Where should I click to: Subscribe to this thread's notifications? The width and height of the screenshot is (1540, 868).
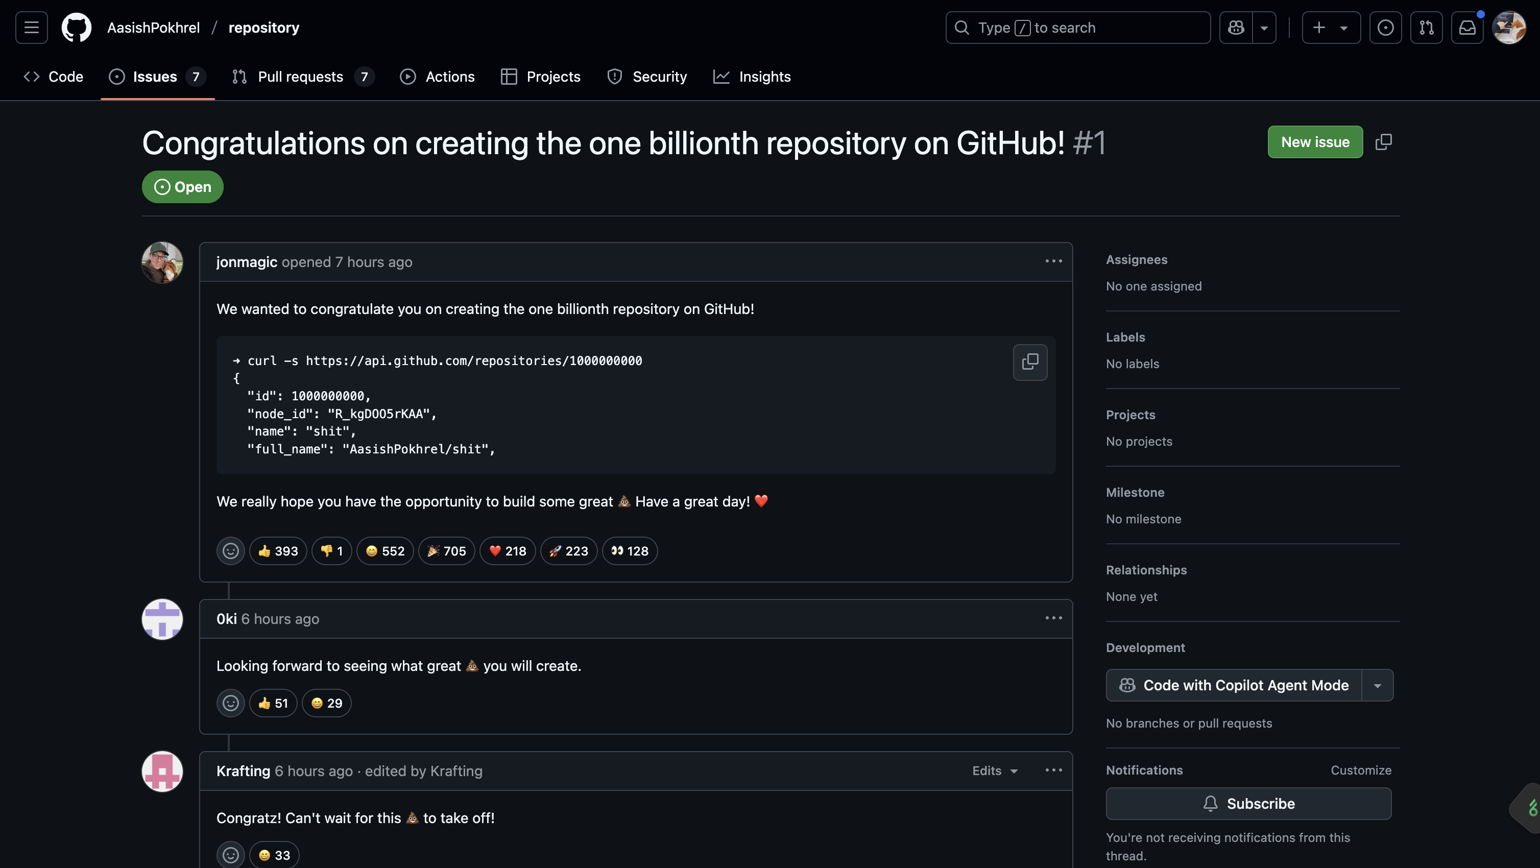click(x=1248, y=804)
